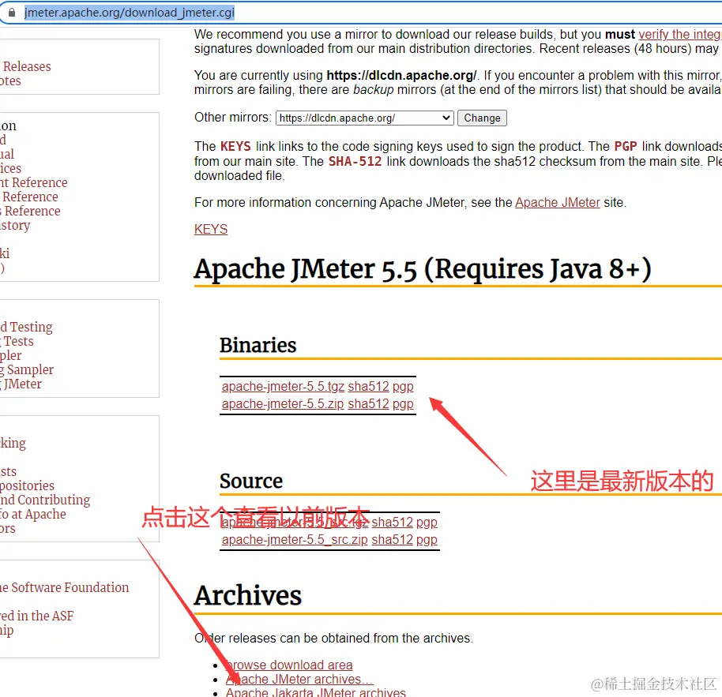Open sha512 link for apache-jmeter-5.5_src.zip

coord(393,540)
